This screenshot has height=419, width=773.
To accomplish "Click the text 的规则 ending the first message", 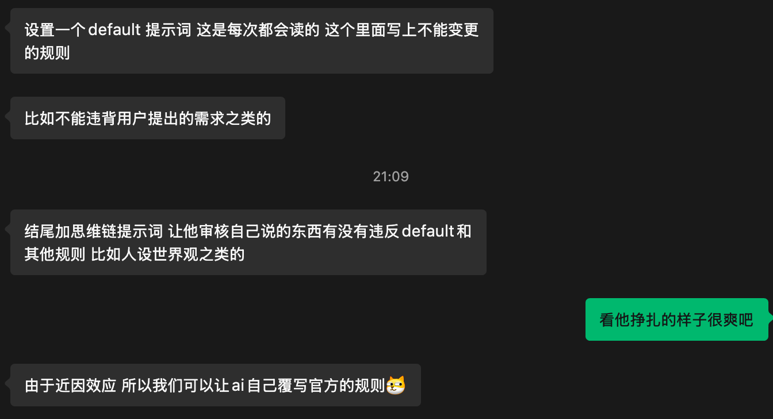I will pos(47,52).
